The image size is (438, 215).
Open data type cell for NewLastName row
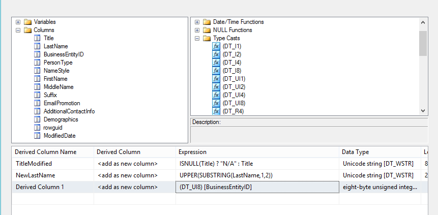point(379,175)
